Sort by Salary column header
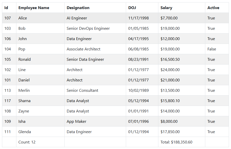Image resolution: width=231 pixels, height=149 pixels. (166, 8)
